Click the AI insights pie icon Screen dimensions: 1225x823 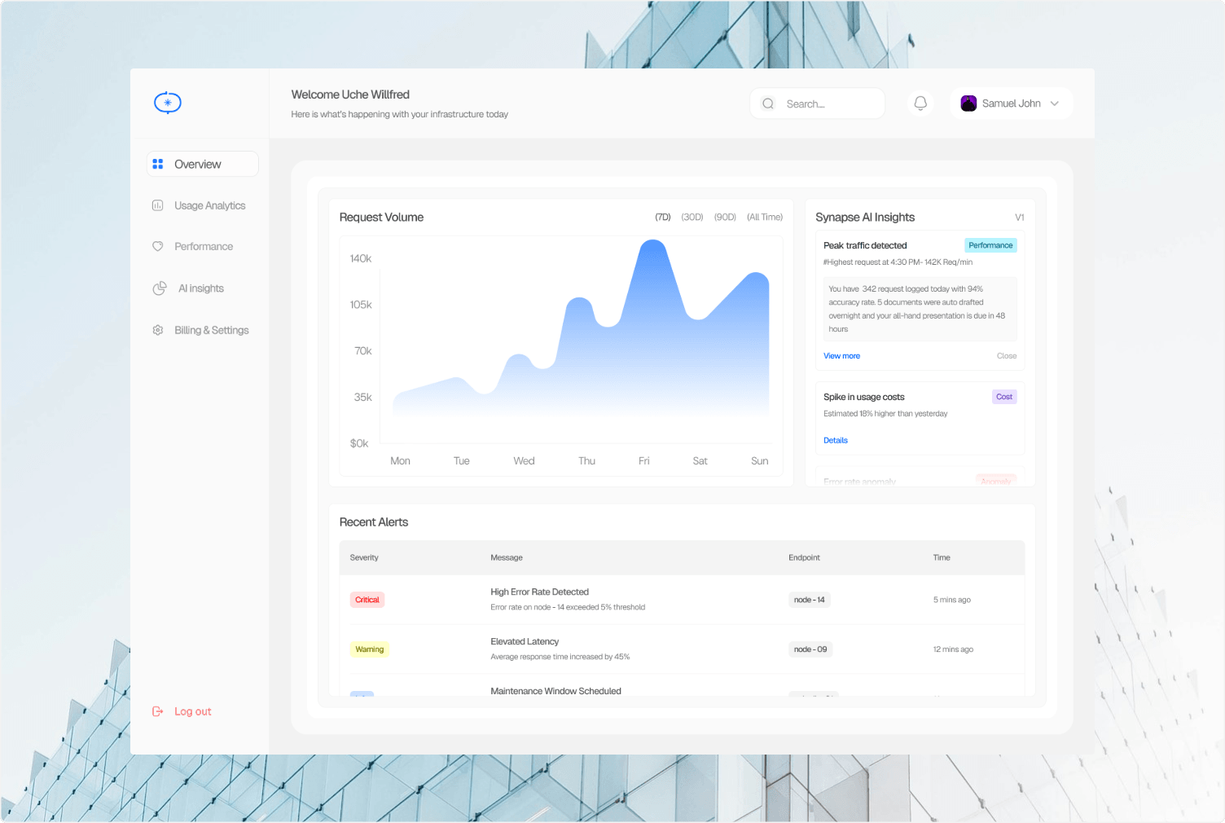tap(160, 288)
